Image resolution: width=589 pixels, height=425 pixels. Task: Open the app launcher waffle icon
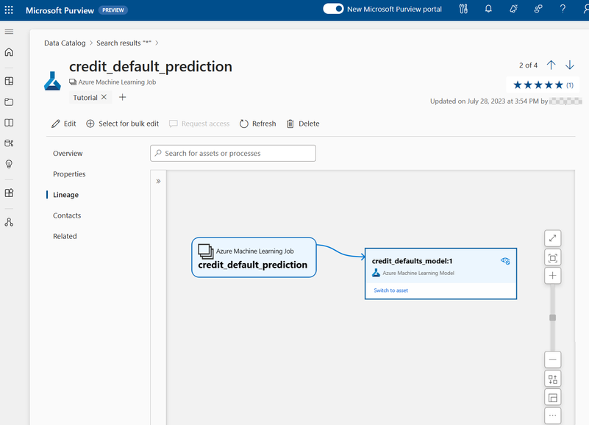click(x=9, y=10)
